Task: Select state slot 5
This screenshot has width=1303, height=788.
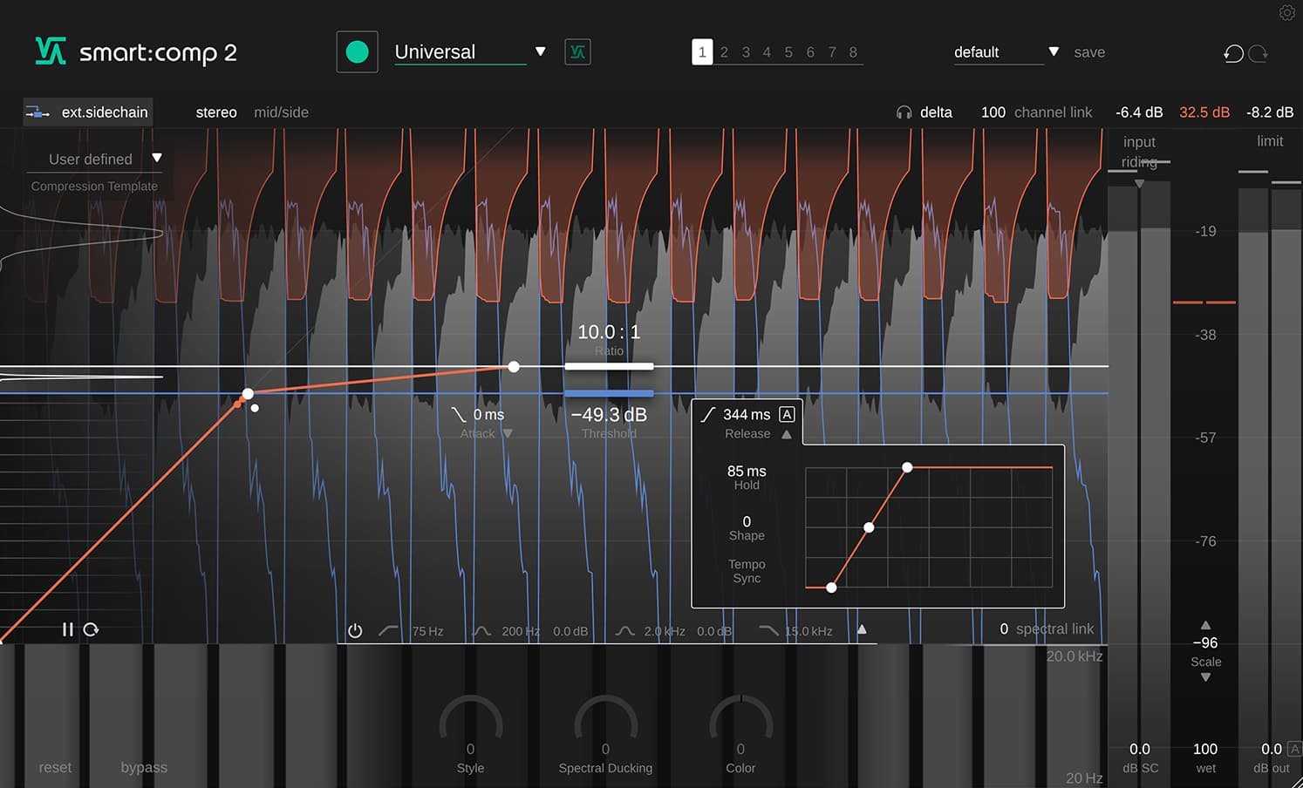Action: pyautogui.click(x=788, y=52)
